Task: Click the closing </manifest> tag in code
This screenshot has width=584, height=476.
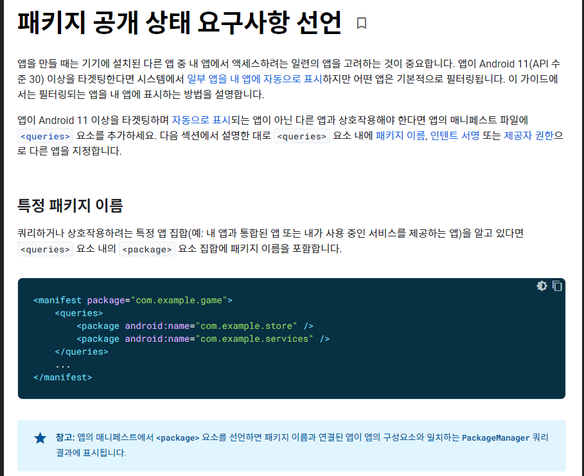Action: (62, 377)
